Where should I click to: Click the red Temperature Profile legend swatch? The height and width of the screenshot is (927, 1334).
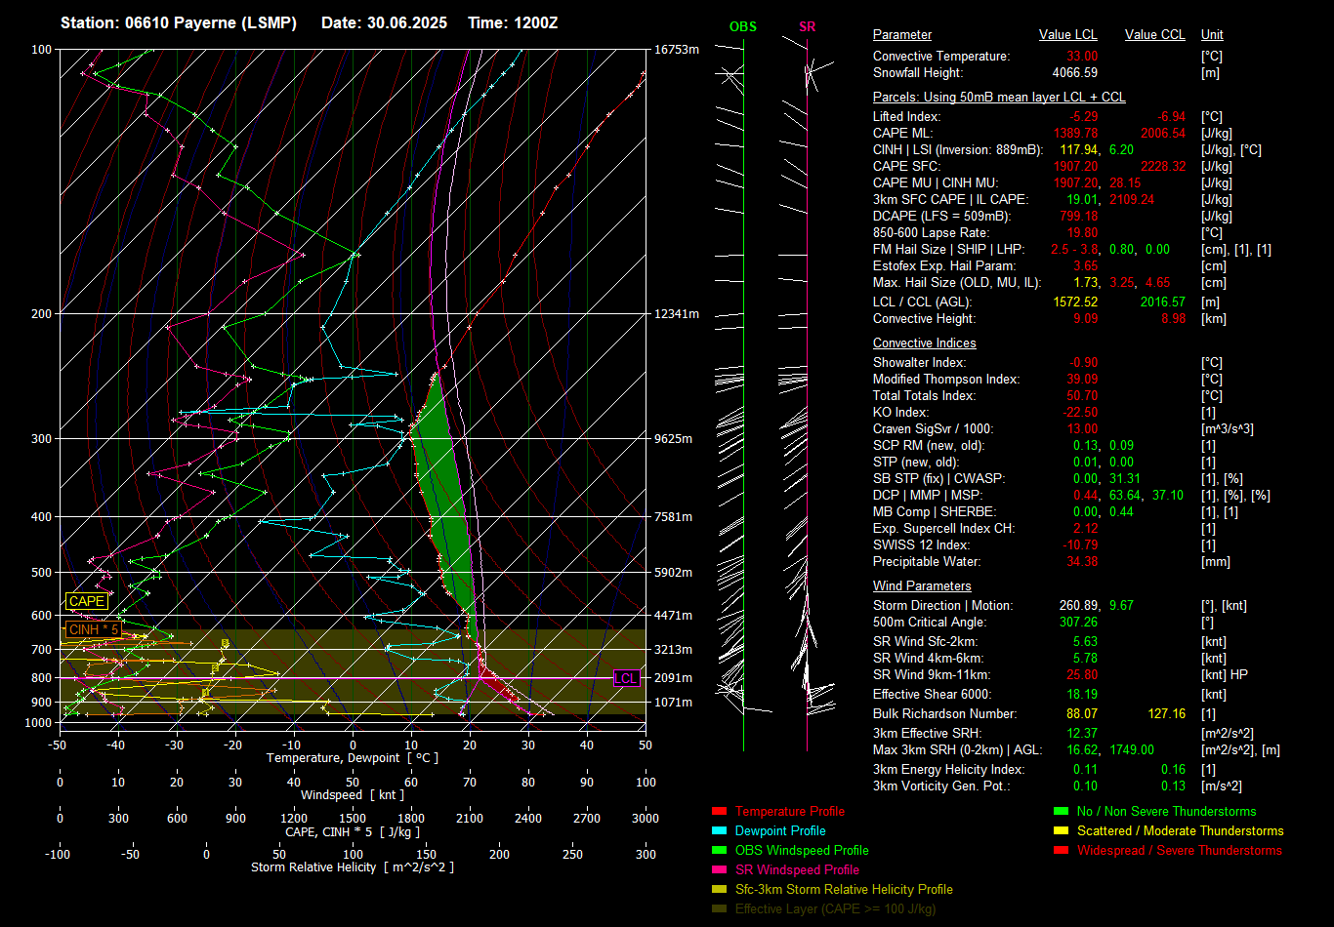[x=720, y=812]
